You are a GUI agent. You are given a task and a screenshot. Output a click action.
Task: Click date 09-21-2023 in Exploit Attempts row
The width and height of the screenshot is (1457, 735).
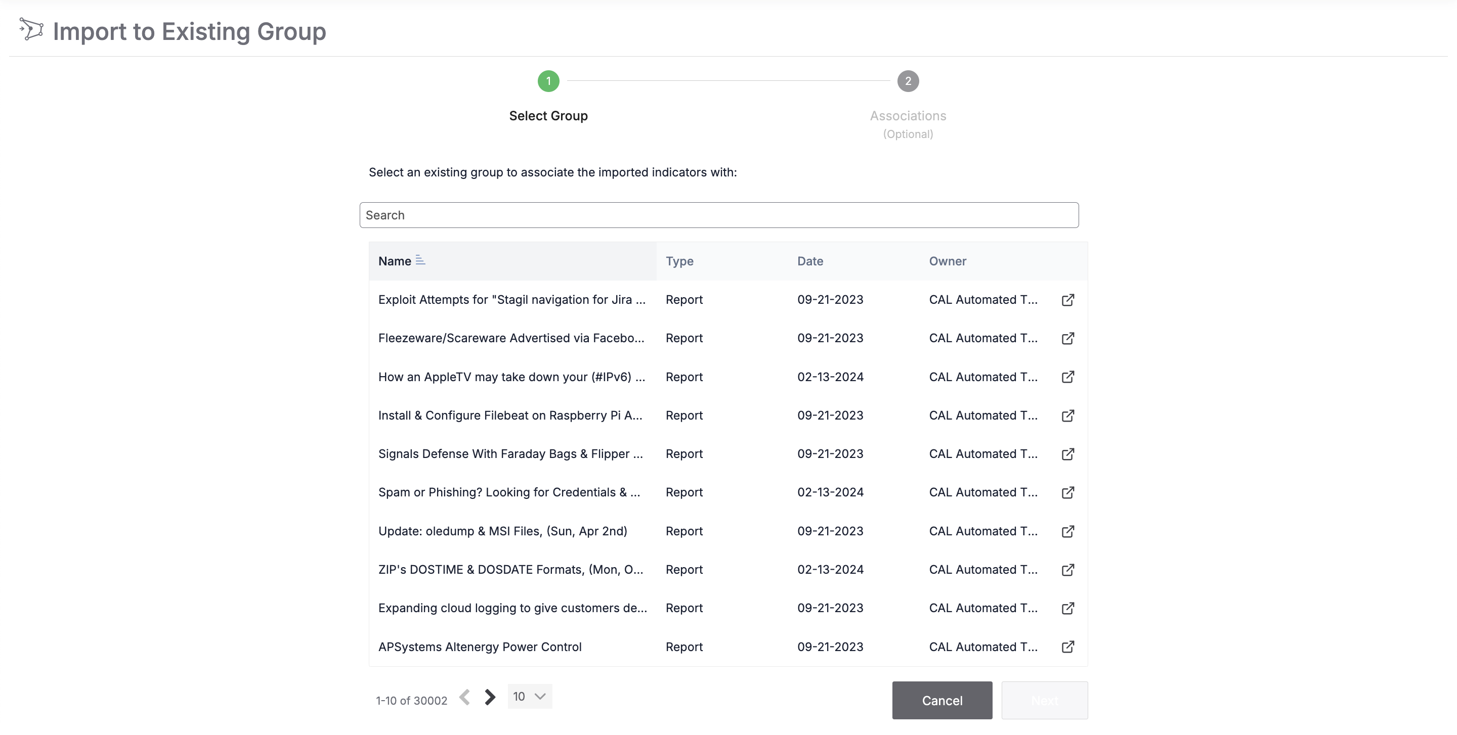pyautogui.click(x=830, y=300)
